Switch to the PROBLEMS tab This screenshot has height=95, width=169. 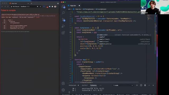(x=72, y=85)
